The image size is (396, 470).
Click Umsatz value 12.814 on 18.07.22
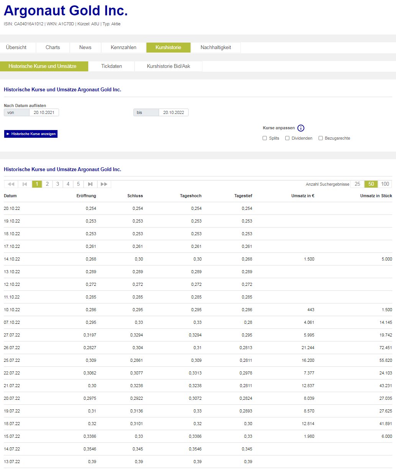point(308,424)
